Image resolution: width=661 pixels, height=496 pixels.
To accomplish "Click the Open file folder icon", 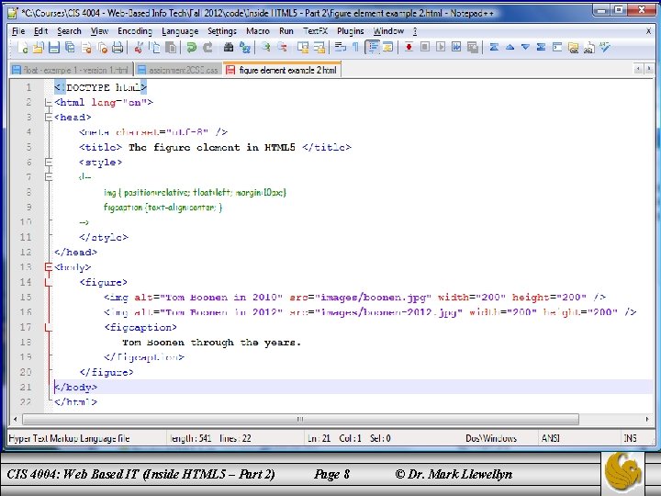I will point(38,48).
